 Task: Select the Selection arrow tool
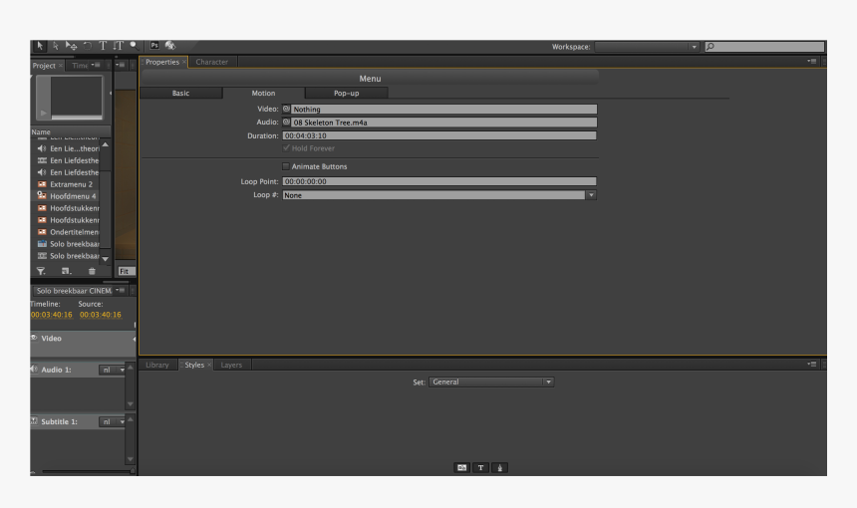41,46
